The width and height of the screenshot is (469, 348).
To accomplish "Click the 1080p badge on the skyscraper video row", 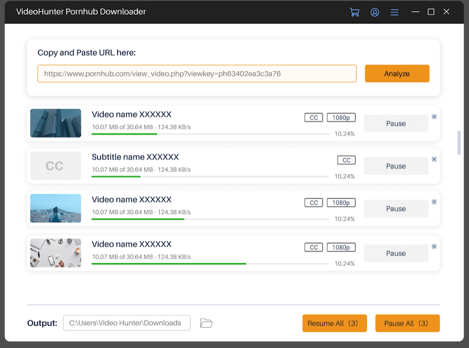I will (341, 118).
